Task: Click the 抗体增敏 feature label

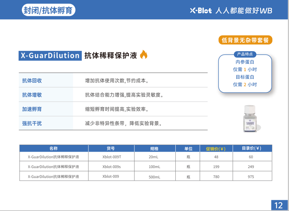Action: pos(32,95)
